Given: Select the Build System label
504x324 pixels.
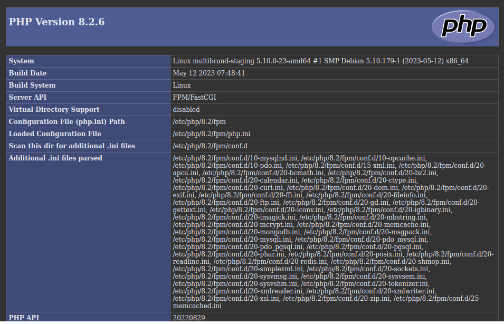Looking at the screenshot, I should 32,85.
